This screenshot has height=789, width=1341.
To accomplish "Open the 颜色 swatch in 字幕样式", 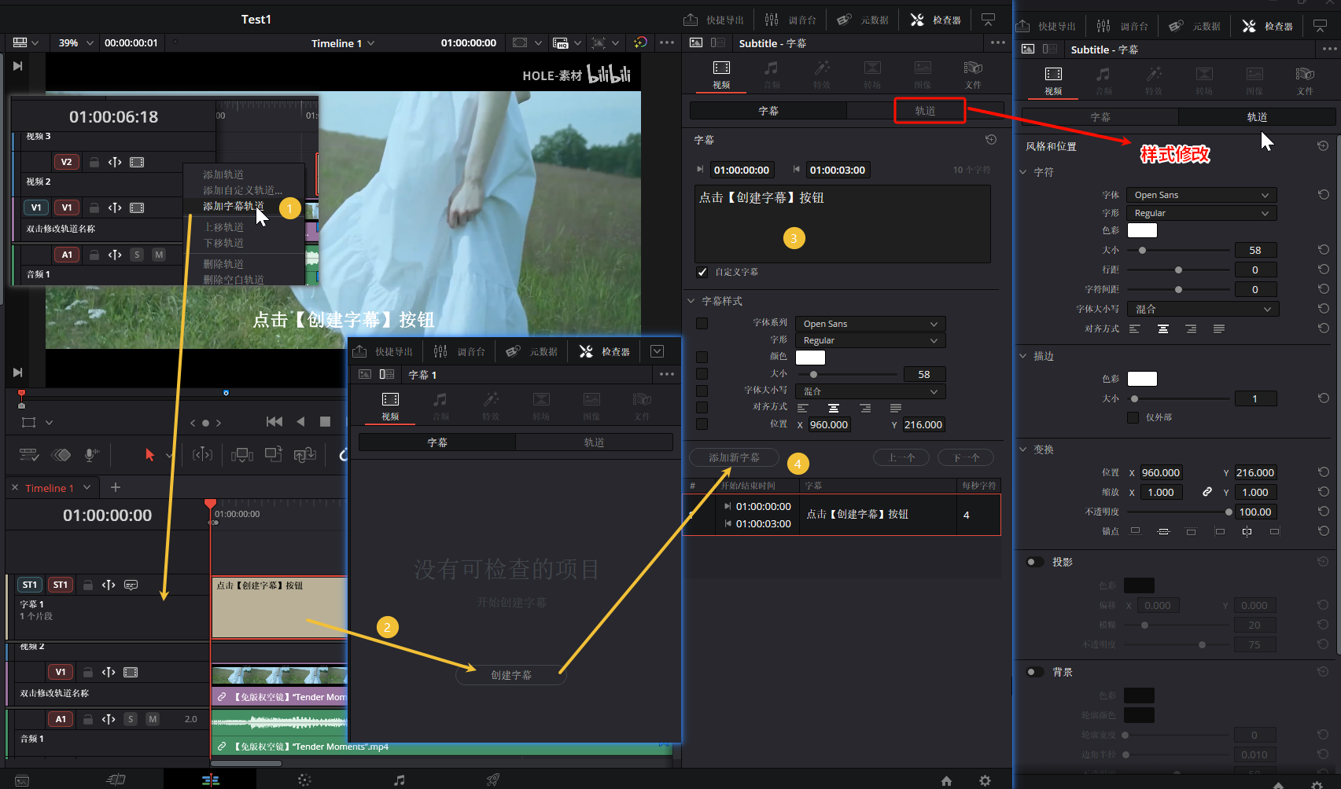I will tap(810, 358).
